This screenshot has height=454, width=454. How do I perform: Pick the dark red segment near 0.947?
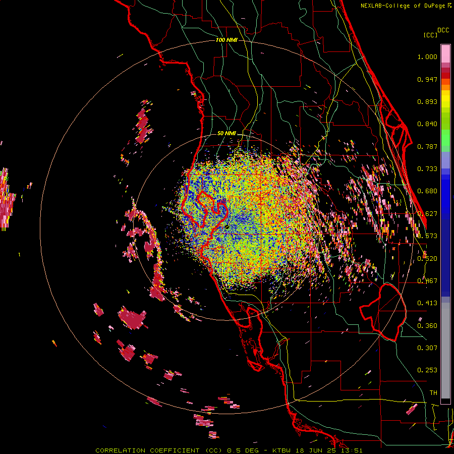445,75
